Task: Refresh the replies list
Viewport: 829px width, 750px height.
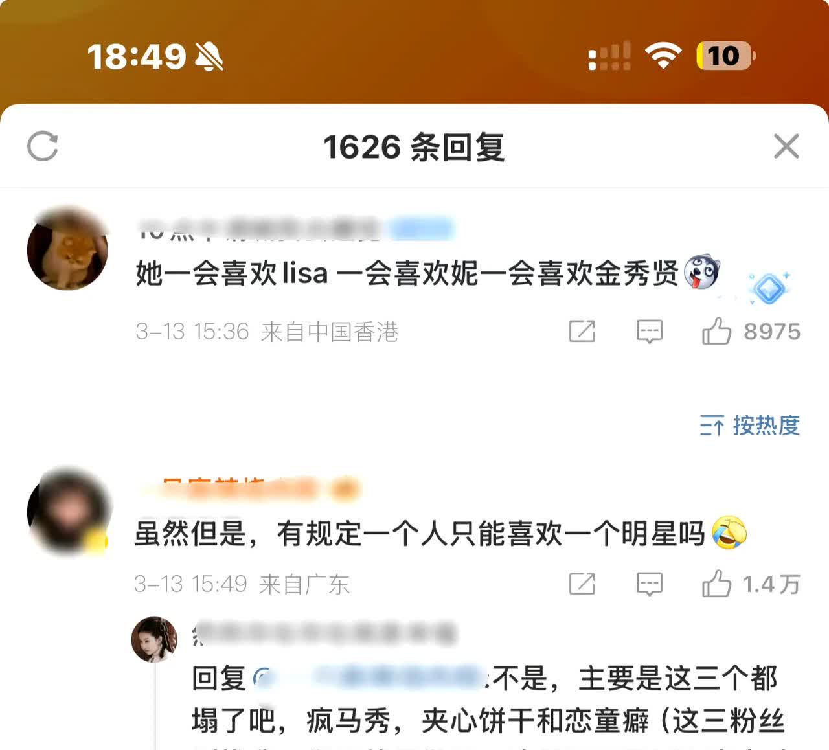Action: tap(43, 146)
